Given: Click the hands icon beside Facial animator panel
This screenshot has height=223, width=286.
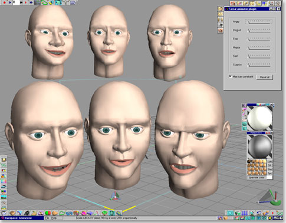Looking at the screenshot, I should [x=220, y=19].
